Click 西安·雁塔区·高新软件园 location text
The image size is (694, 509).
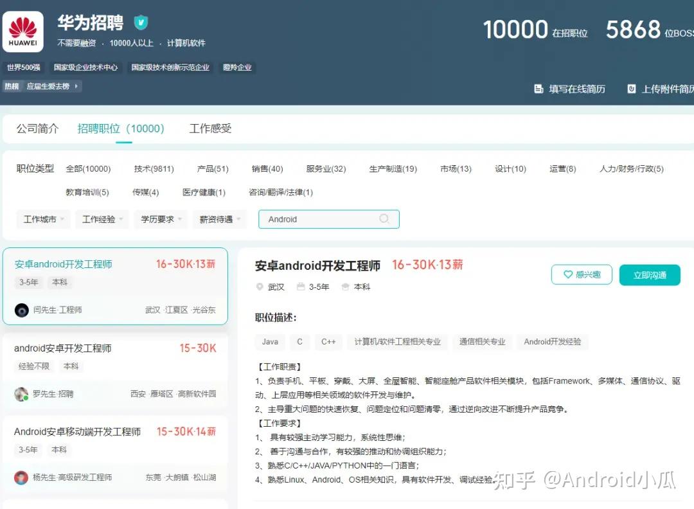tap(173, 394)
